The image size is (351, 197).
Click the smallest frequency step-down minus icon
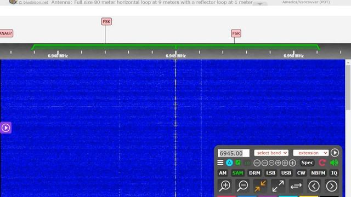(x=271, y=163)
